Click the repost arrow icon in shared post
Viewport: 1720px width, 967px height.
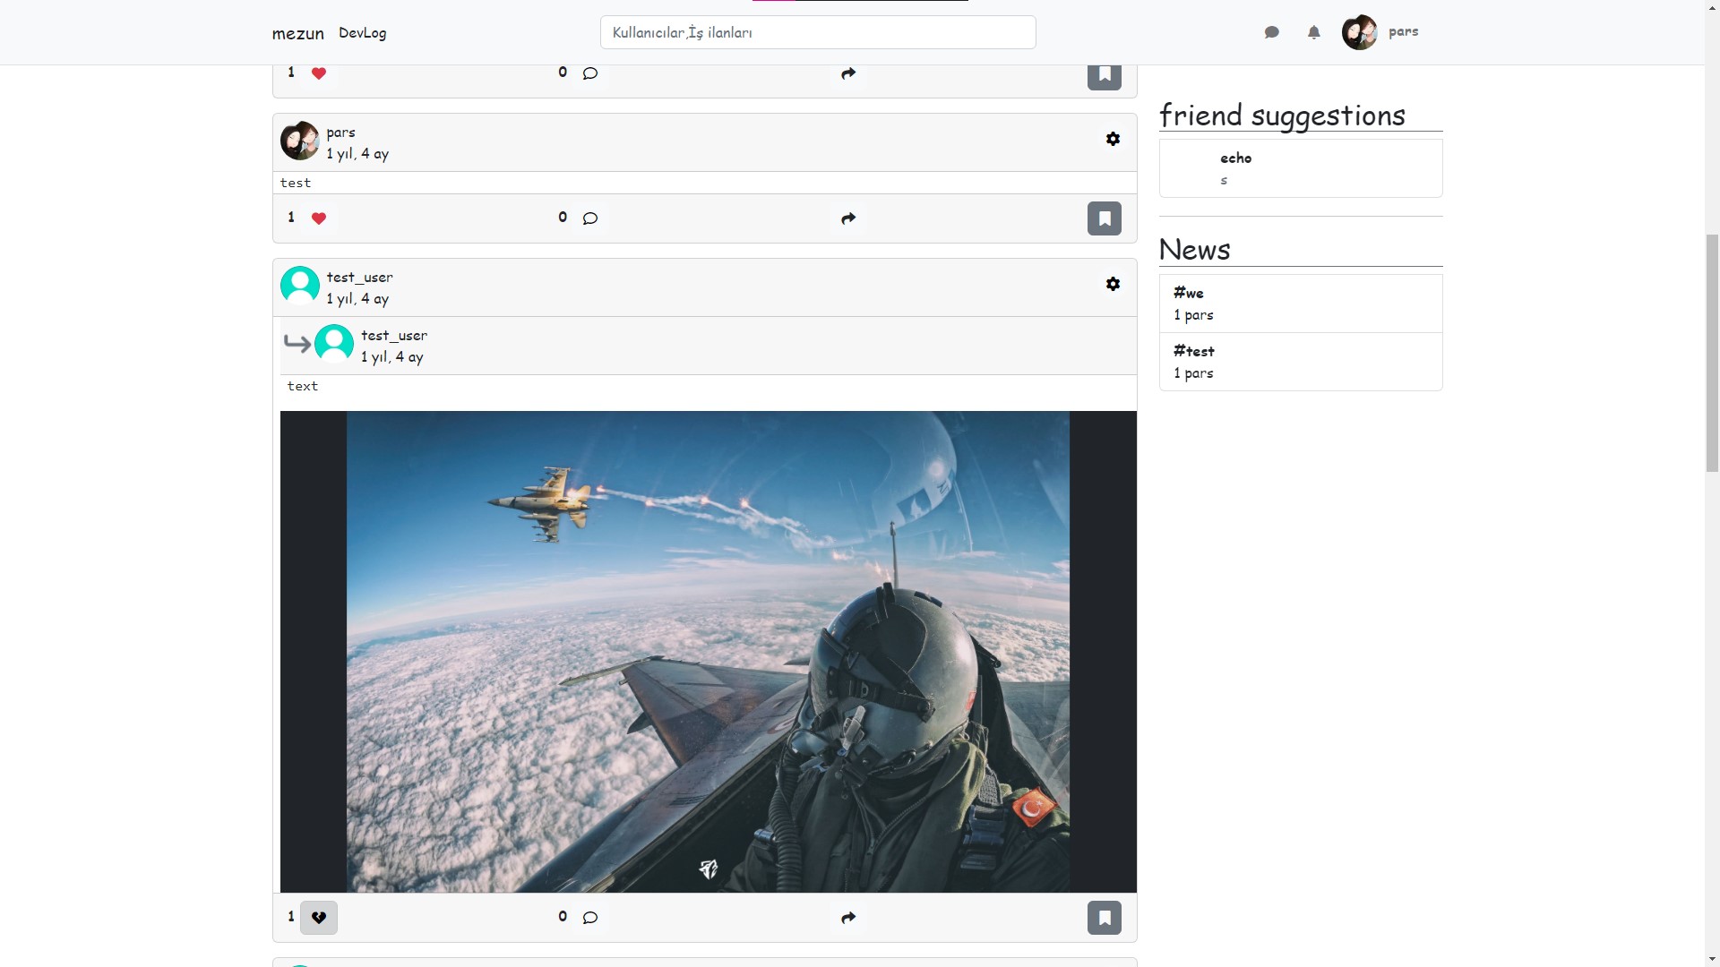click(x=297, y=344)
